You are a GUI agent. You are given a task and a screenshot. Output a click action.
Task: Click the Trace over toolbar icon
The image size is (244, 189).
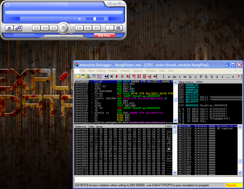pos(144,76)
